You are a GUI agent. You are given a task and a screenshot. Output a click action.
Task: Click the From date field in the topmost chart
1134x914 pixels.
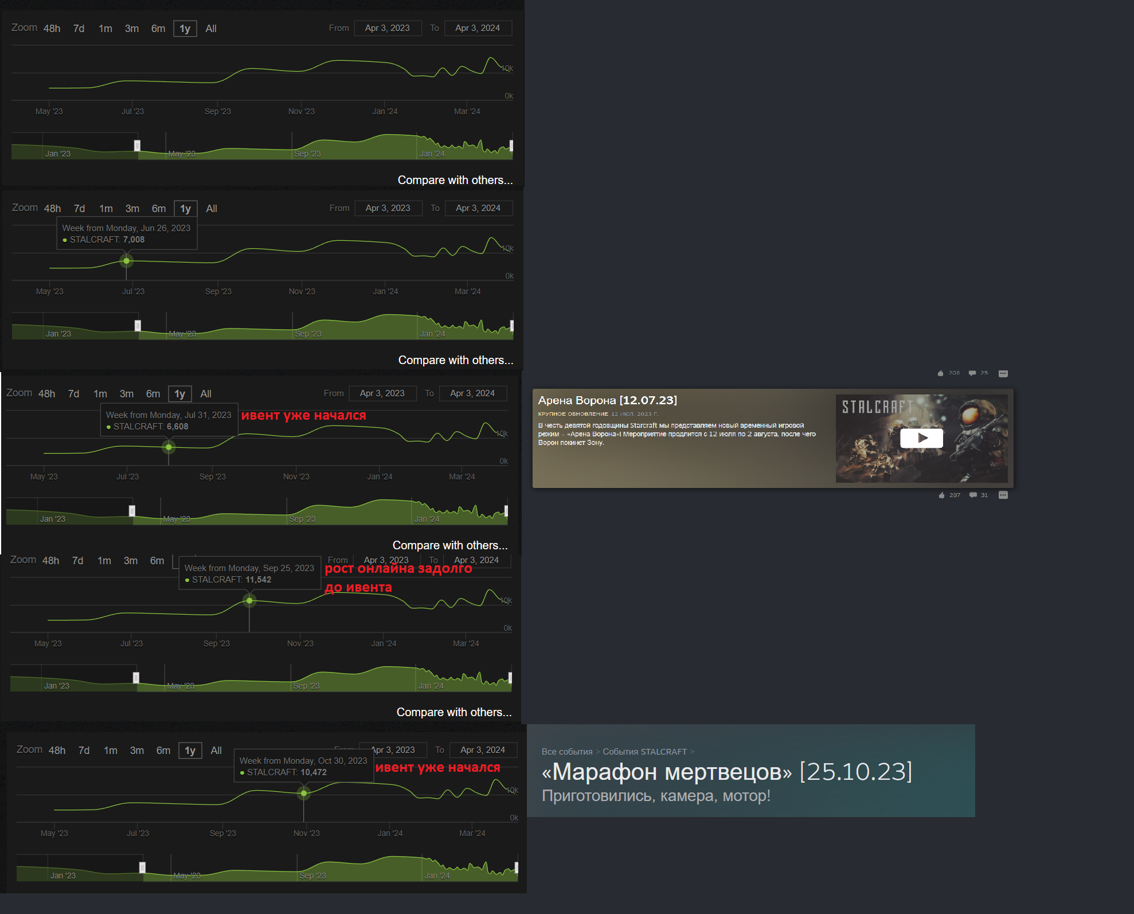pos(388,28)
